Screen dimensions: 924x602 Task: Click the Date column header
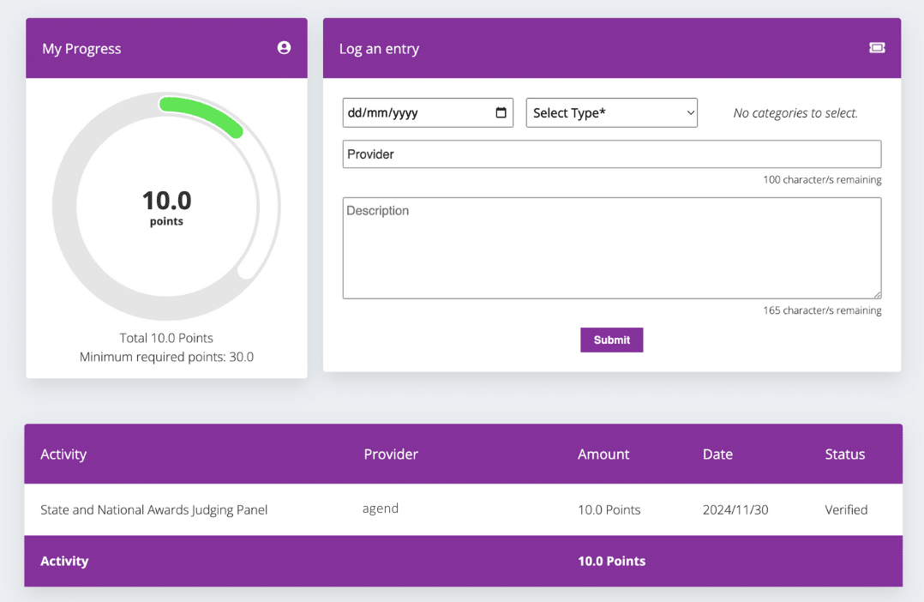click(717, 455)
